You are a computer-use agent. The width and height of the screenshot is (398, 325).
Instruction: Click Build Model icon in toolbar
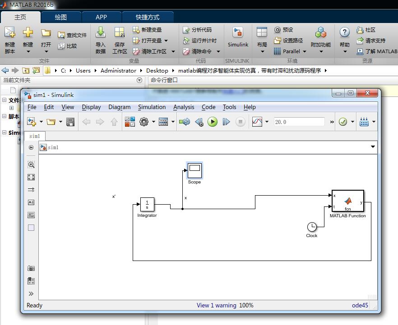[x=364, y=122]
